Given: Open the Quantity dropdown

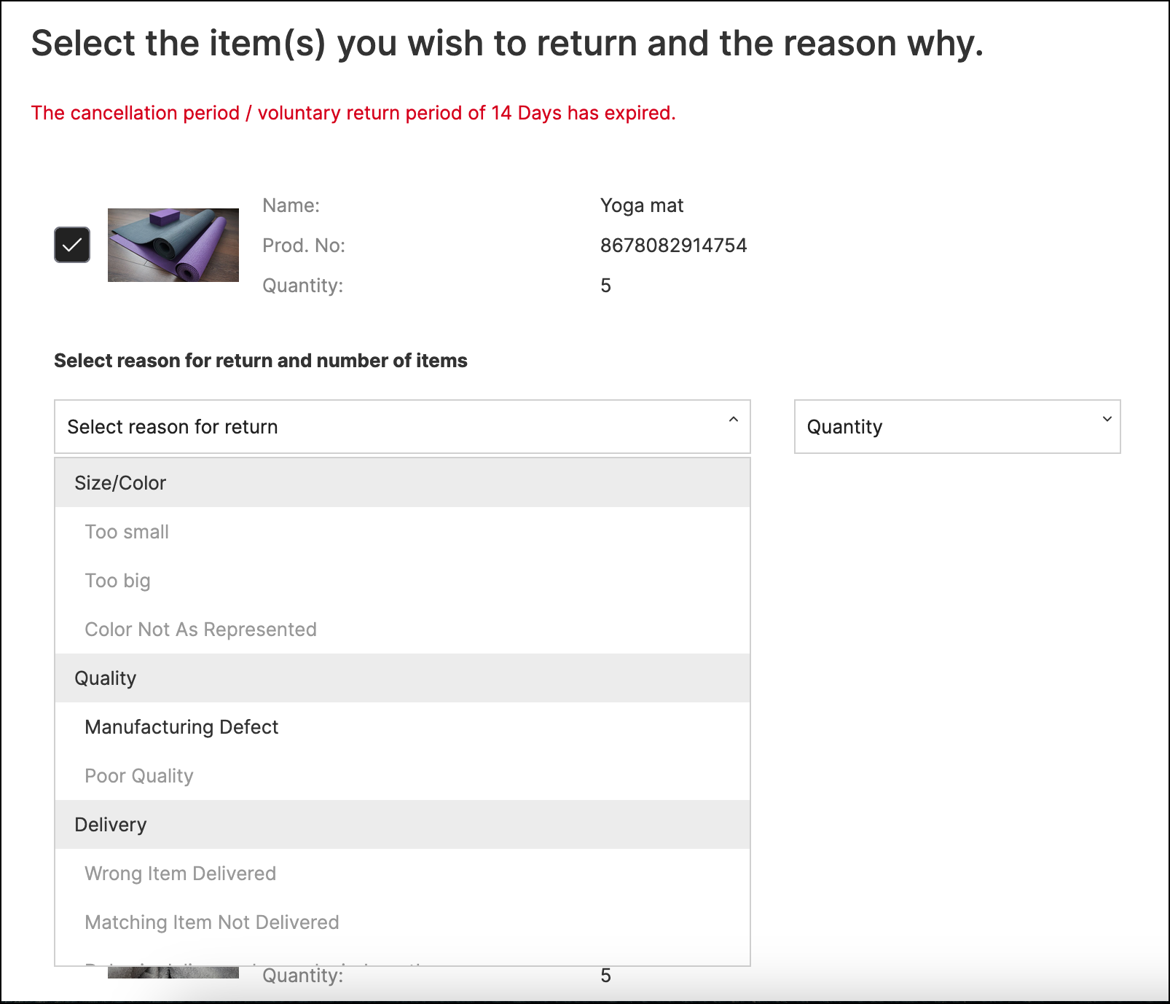Looking at the screenshot, I should click(956, 426).
